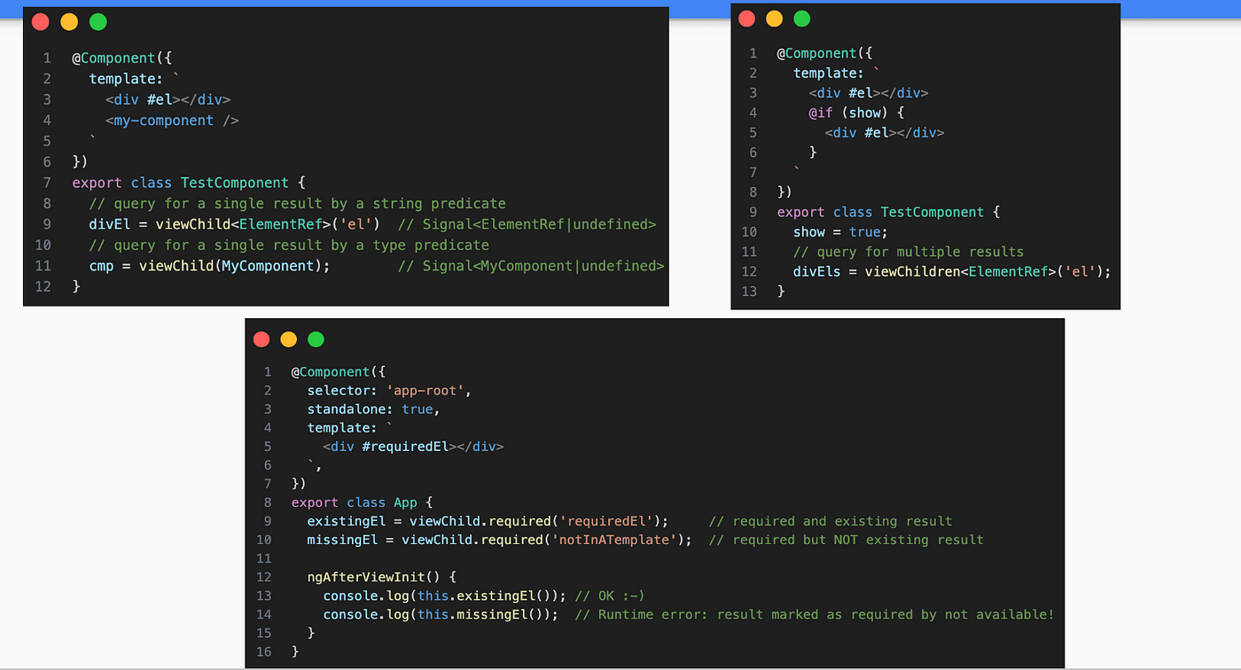
Task: Click the yellow minimize dot of the top-right code window
Action: 774,19
